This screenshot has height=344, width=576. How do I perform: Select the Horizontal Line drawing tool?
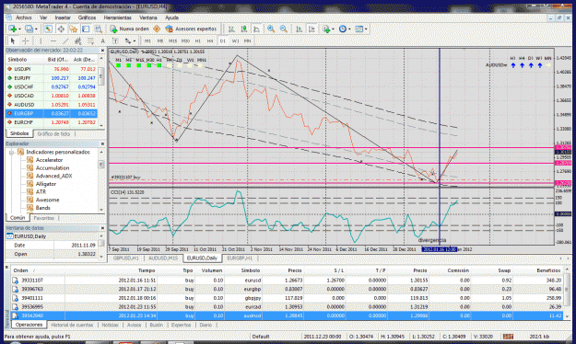coord(53,40)
